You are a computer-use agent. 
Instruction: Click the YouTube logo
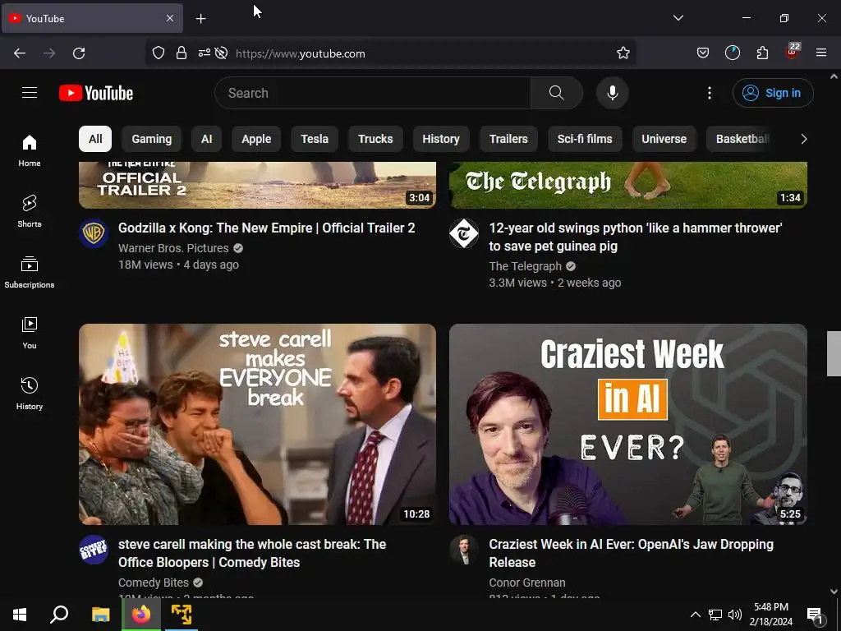click(x=96, y=93)
